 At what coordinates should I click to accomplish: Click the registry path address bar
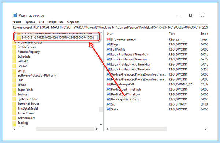point(110,27)
